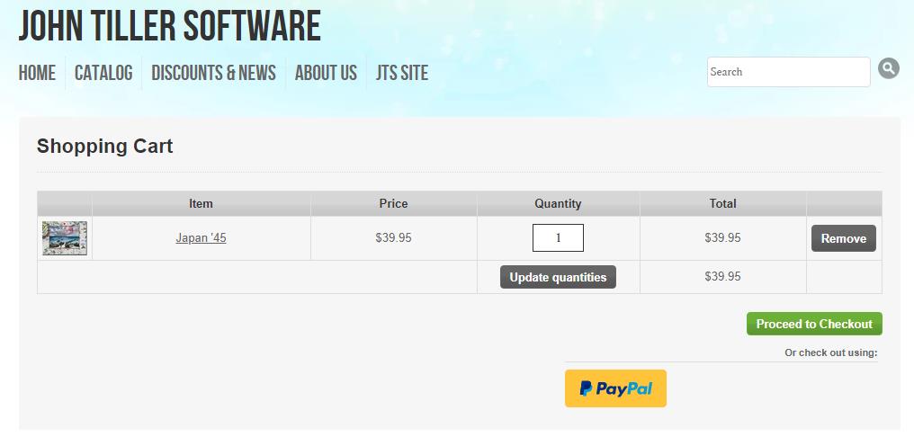
Task: Click the Total column header
Action: coord(722,203)
